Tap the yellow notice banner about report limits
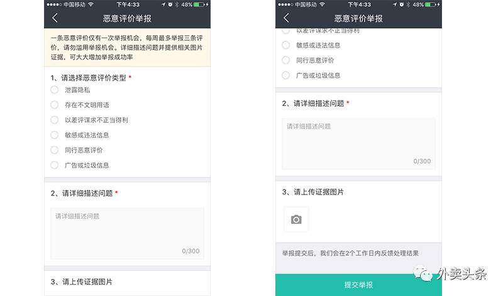The image size is (503, 296). click(128, 48)
